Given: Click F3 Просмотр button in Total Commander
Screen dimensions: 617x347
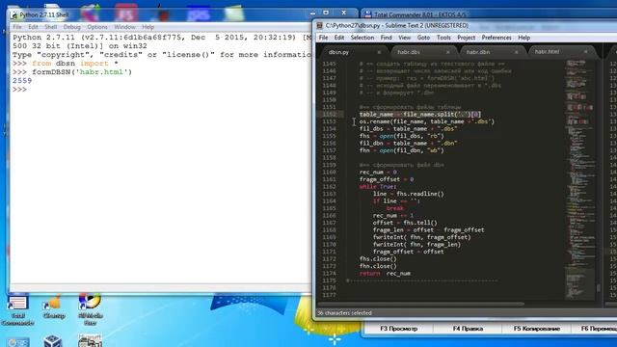Looking at the screenshot, I should click(x=398, y=329).
